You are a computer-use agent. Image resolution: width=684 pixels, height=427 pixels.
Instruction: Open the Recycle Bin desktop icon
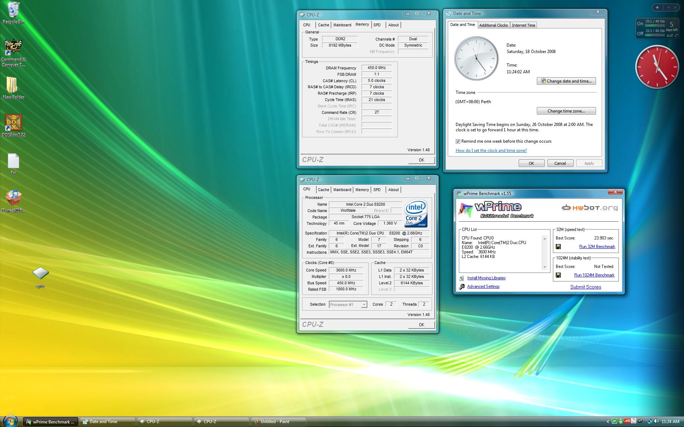click(13, 13)
